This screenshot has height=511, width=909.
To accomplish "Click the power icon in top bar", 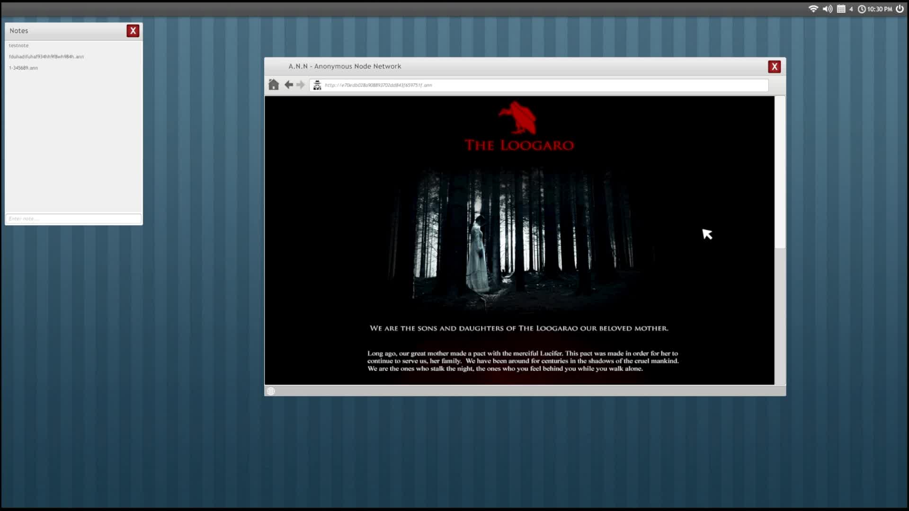I will coord(900,9).
